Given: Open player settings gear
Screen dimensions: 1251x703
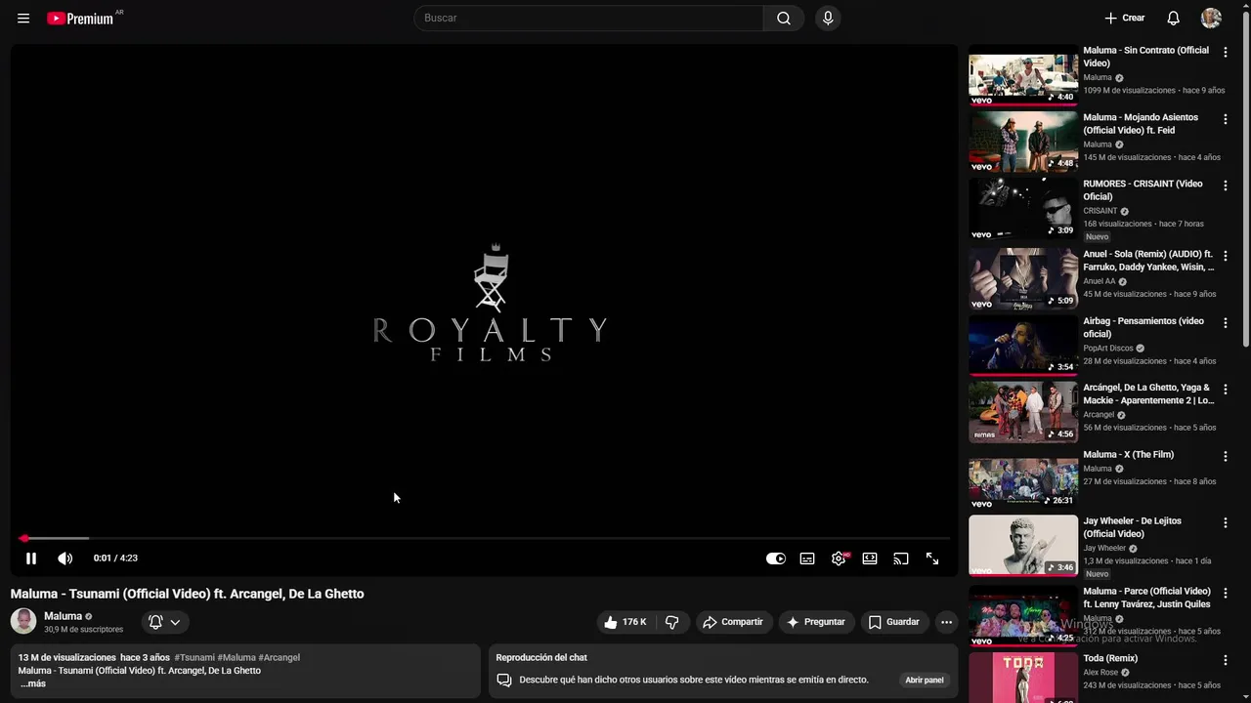Looking at the screenshot, I should (x=839, y=558).
